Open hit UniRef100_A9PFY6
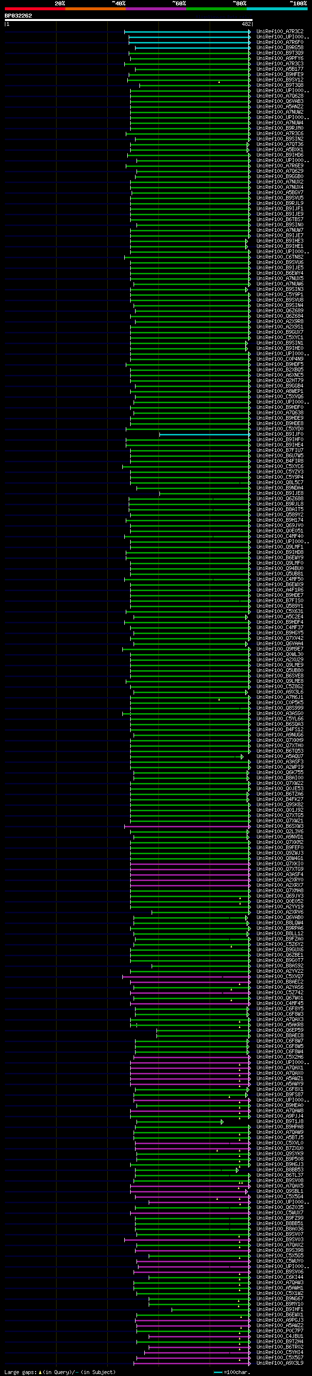Image resolution: width=312 pixels, height=1376 pixels. 280,58
